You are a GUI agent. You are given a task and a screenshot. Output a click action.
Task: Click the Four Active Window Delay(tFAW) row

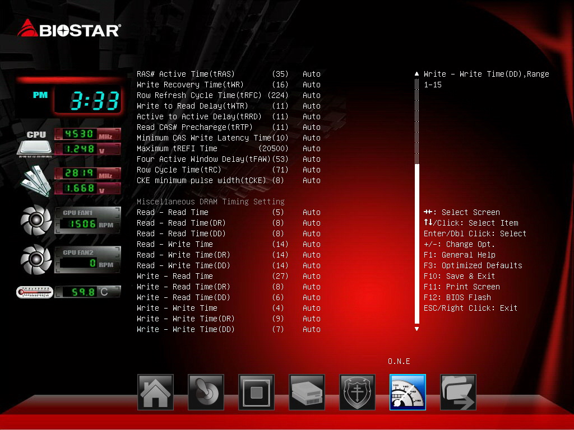point(229,159)
